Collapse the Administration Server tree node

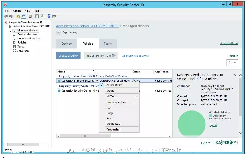[6, 27]
